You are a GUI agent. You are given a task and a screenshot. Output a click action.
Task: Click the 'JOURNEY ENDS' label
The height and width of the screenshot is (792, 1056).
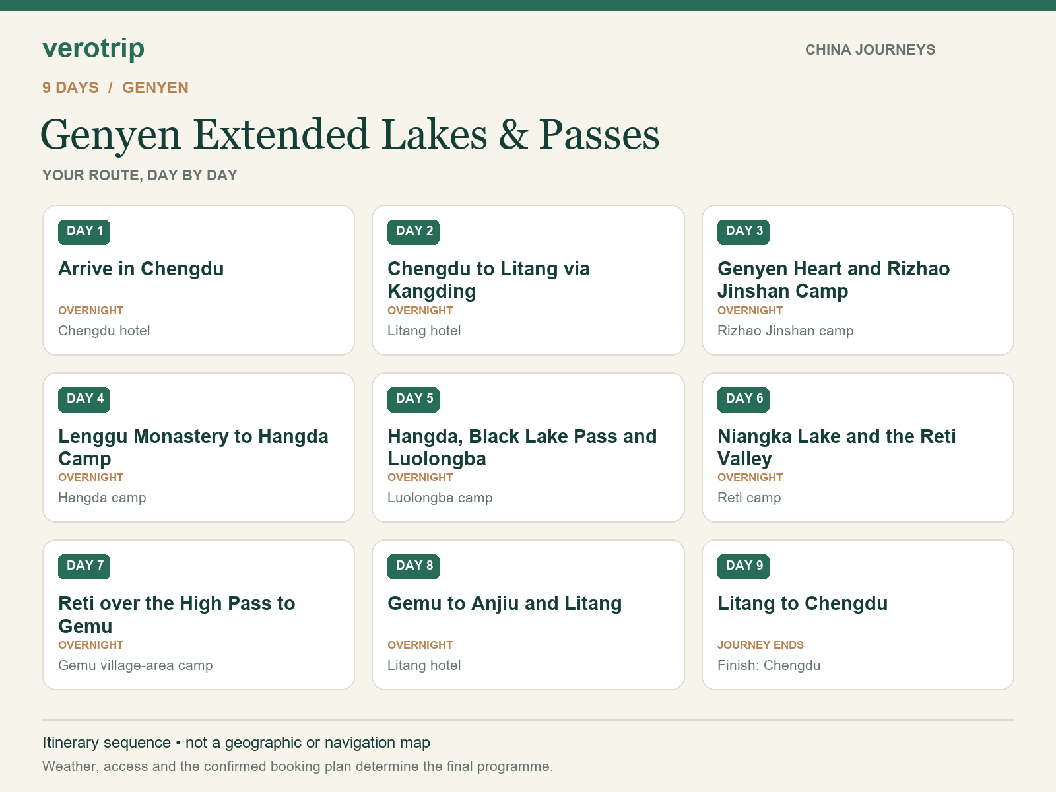pyautogui.click(x=760, y=645)
